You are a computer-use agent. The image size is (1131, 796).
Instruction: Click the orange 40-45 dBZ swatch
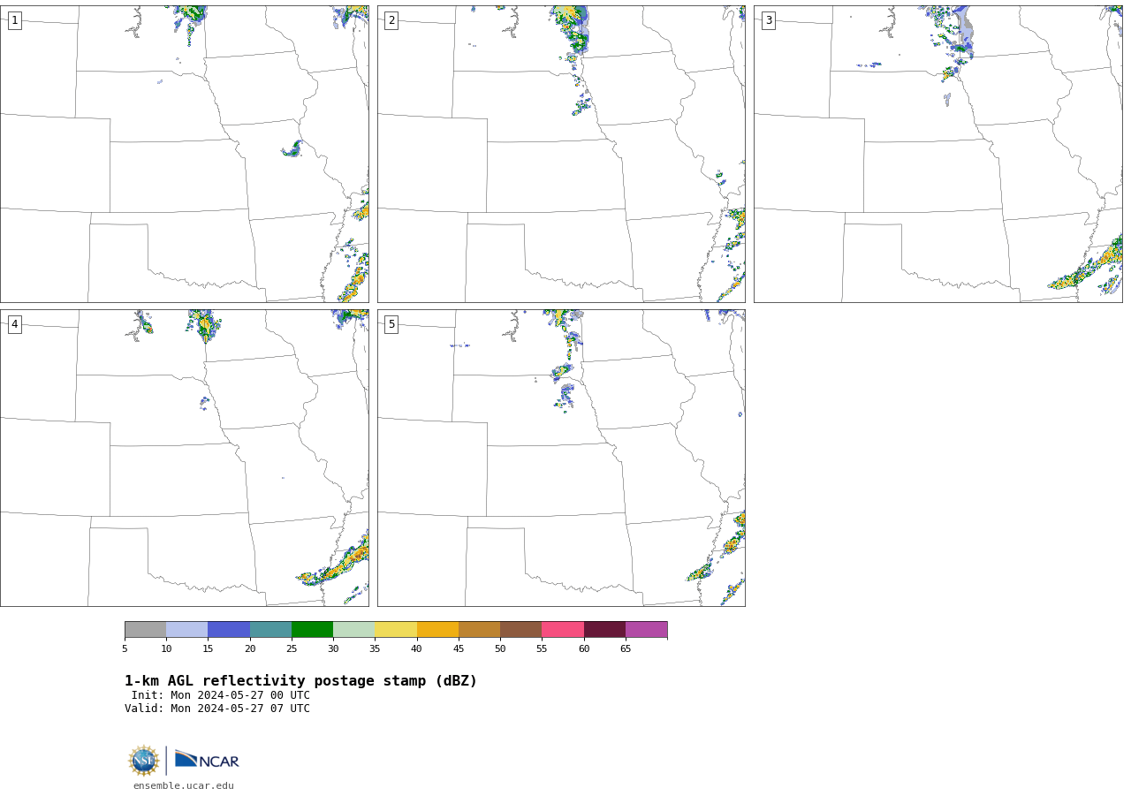tap(437, 630)
